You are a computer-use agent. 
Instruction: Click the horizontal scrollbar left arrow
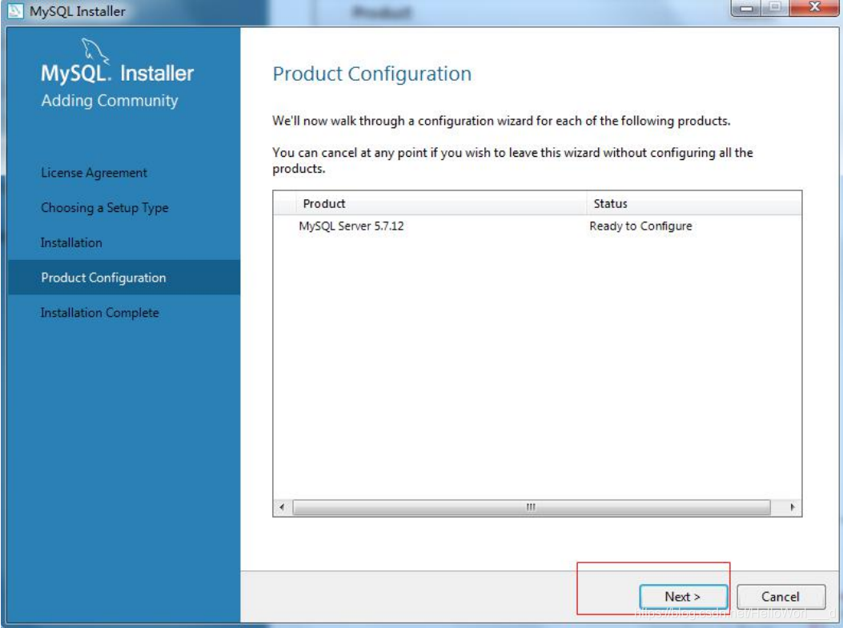pyautogui.click(x=282, y=507)
